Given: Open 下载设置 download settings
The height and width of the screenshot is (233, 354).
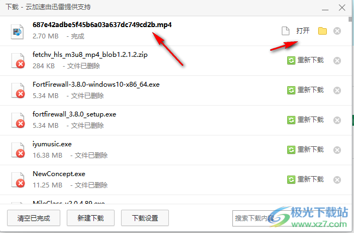Looking at the screenshot, I should click(x=145, y=218).
